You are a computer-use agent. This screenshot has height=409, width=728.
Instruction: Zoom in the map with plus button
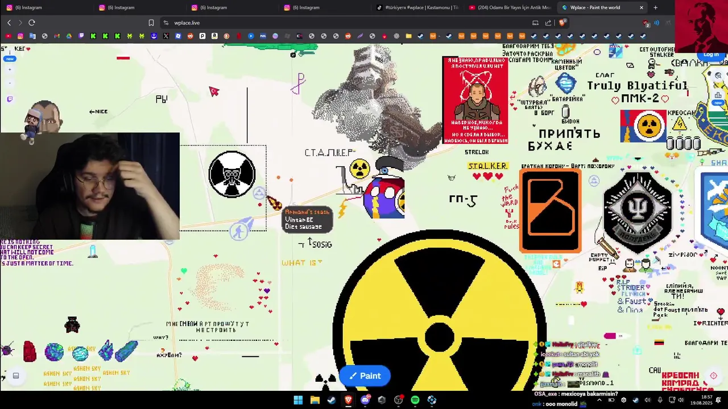pos(10,69)
